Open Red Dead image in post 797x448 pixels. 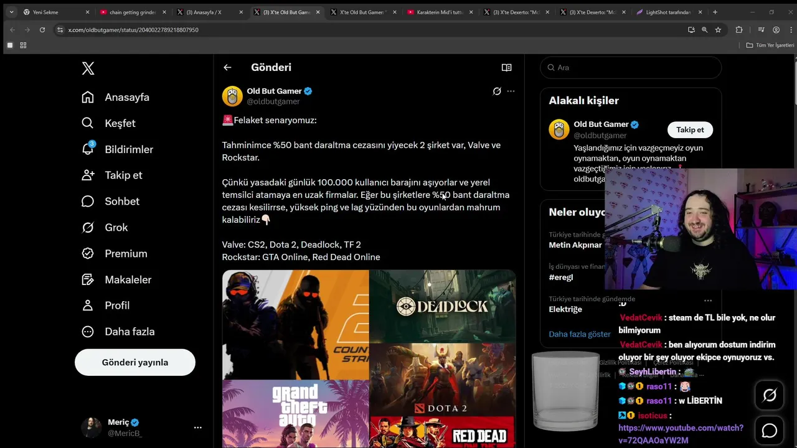pyautogui.click(x=443, y=432)
